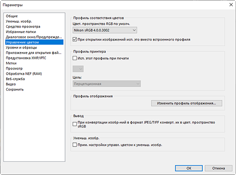
Task: Select Приложение для открытия фай... category
Action: pos(34,53)
